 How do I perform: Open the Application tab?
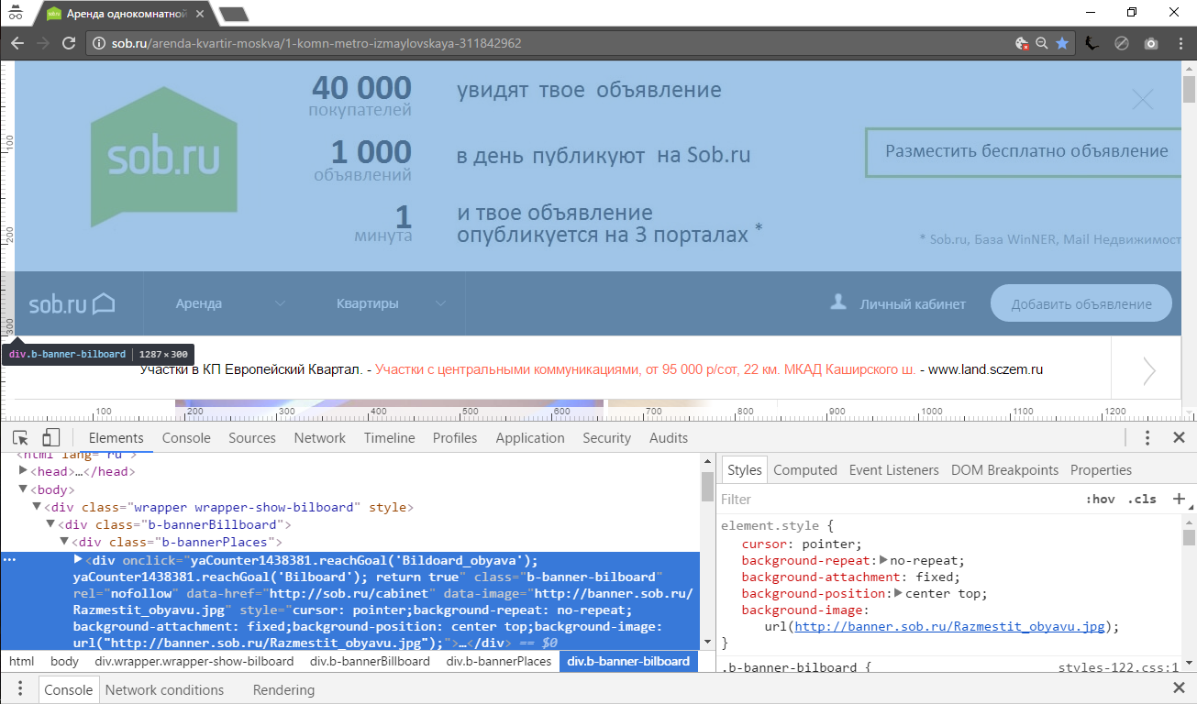530,437
